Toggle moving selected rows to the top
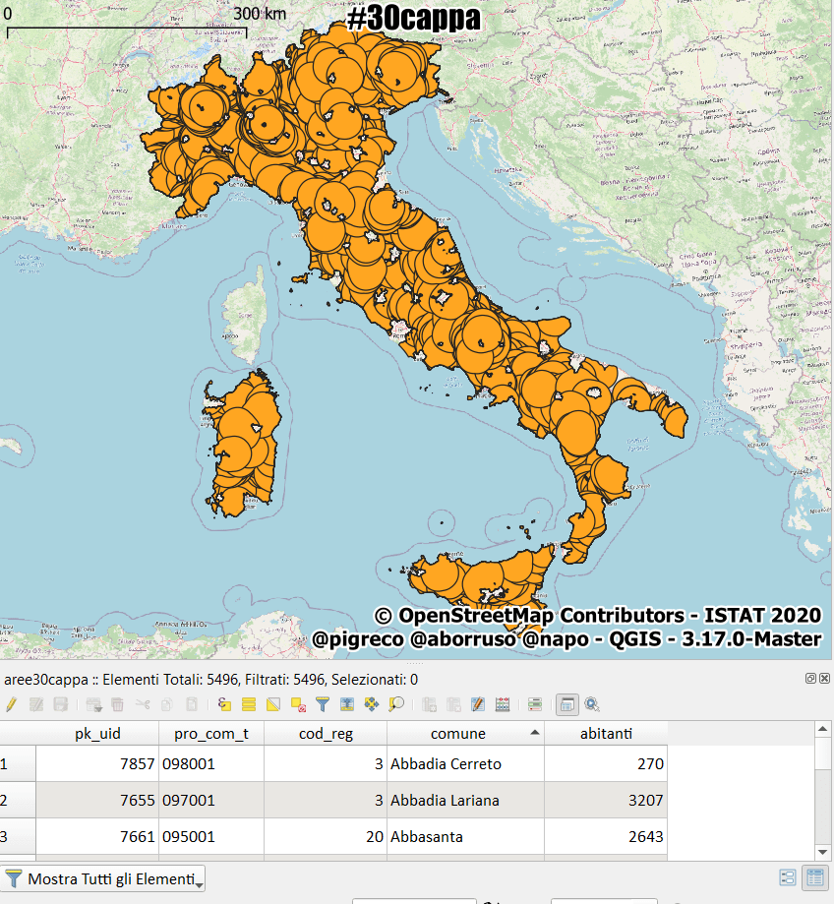This screenshot has height=904, width=834. coord(346,704)
